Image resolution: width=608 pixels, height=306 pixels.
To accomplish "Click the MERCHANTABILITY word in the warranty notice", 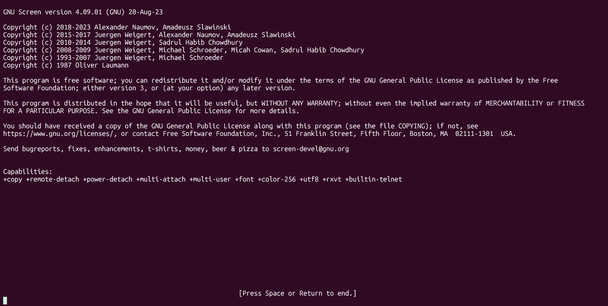I will 514,103.
